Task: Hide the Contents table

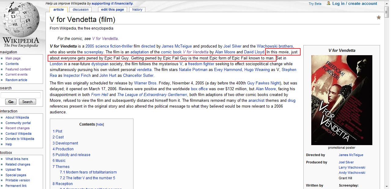Action: pos(100,124)
